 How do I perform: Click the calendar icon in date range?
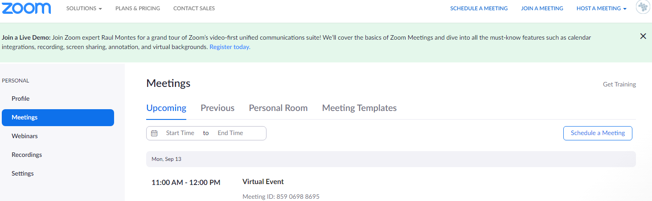154,133
